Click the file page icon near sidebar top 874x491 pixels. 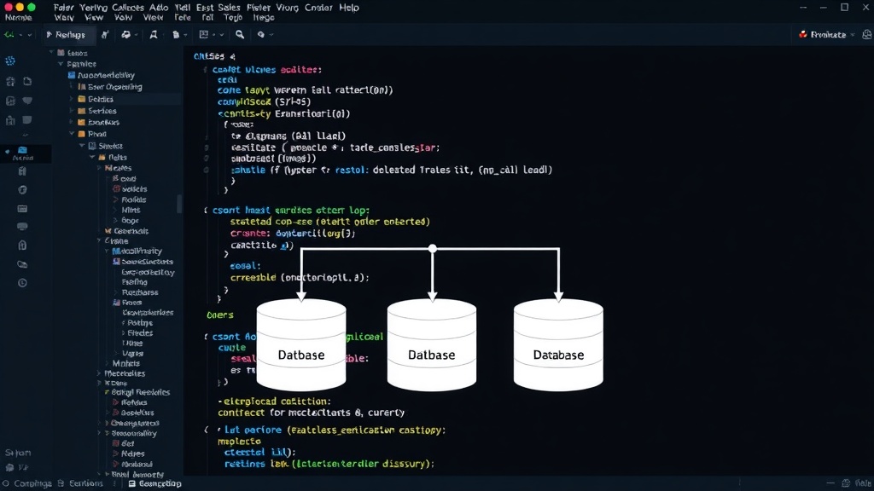coord(27,81)
